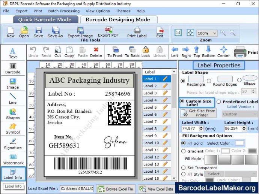Click the Save As icon
The width and height of the screenshot is (259, 194).
click(x=56, y=30)
